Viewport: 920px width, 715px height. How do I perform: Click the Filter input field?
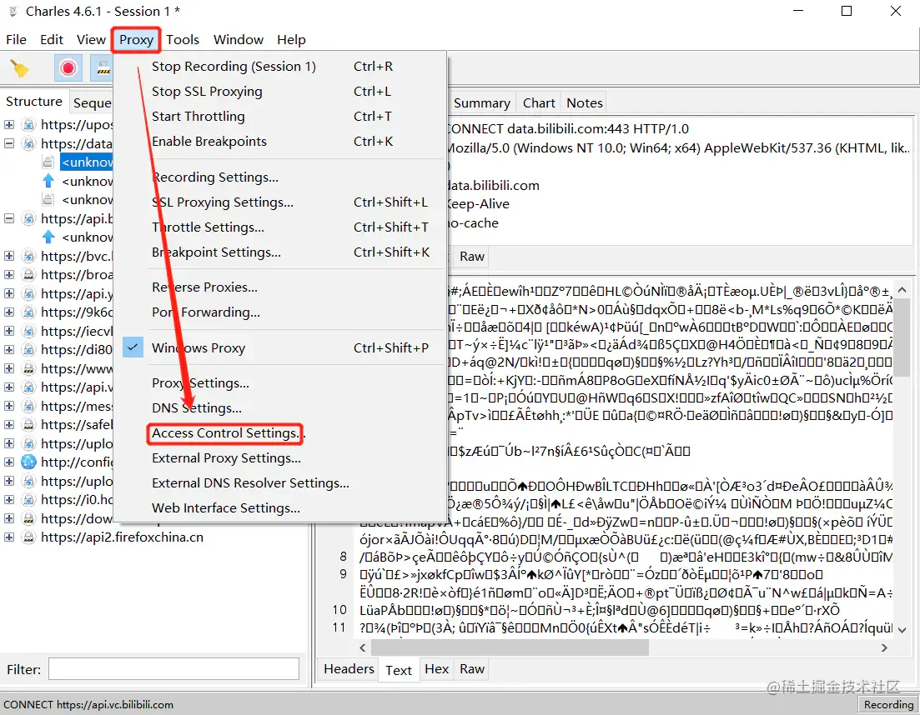pos(173,669)
